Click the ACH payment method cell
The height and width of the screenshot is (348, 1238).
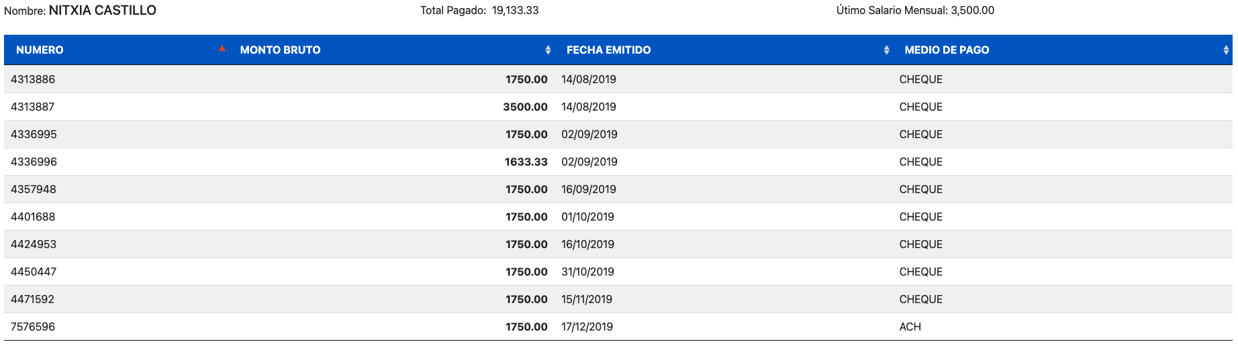pyautogui.click(x=910, y=327)
